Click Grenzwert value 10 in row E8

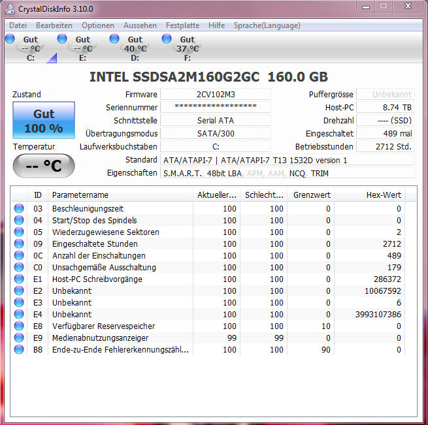326,326
